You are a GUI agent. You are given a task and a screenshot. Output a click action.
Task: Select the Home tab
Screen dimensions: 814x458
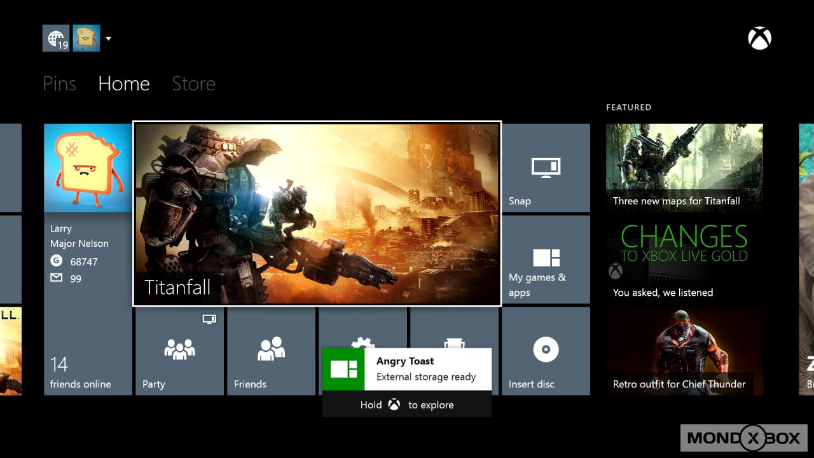(124, 84)
